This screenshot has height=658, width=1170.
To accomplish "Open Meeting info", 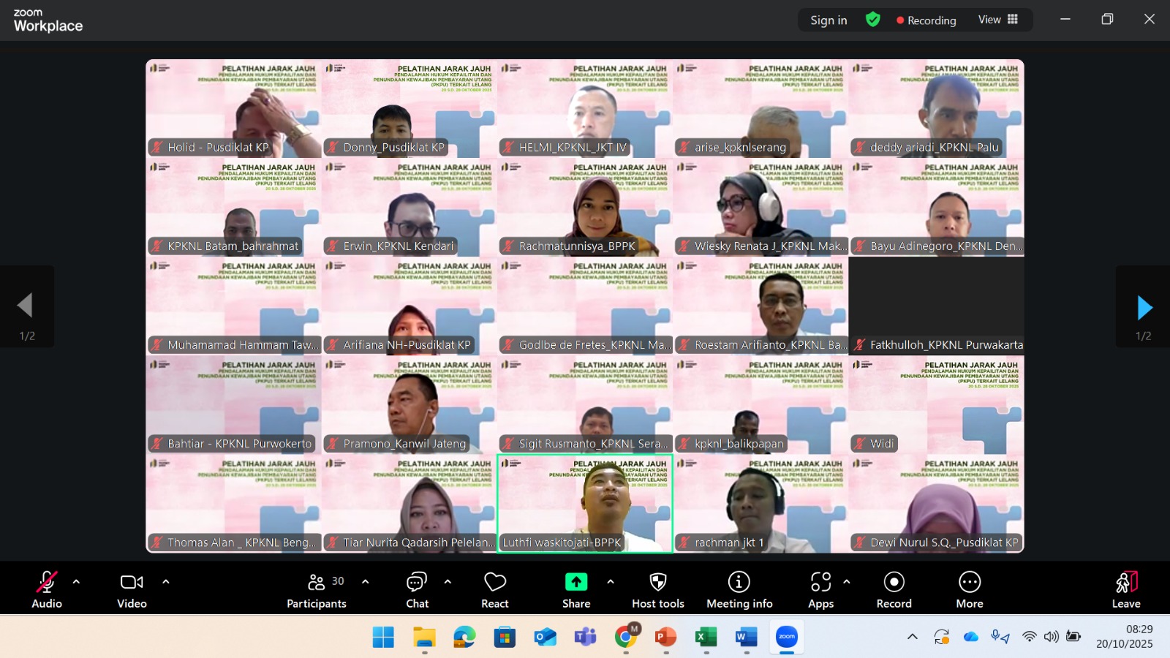I will point(739,589).
